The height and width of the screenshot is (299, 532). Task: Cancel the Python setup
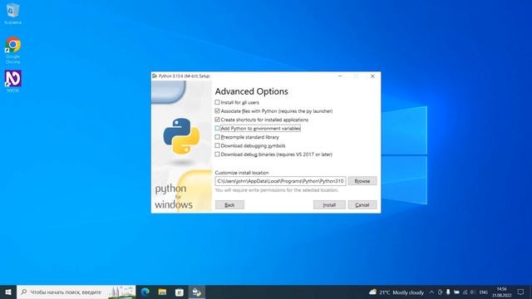point(362,205)
